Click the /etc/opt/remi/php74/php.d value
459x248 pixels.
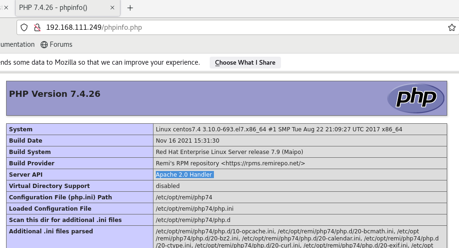tap(193, 220)
